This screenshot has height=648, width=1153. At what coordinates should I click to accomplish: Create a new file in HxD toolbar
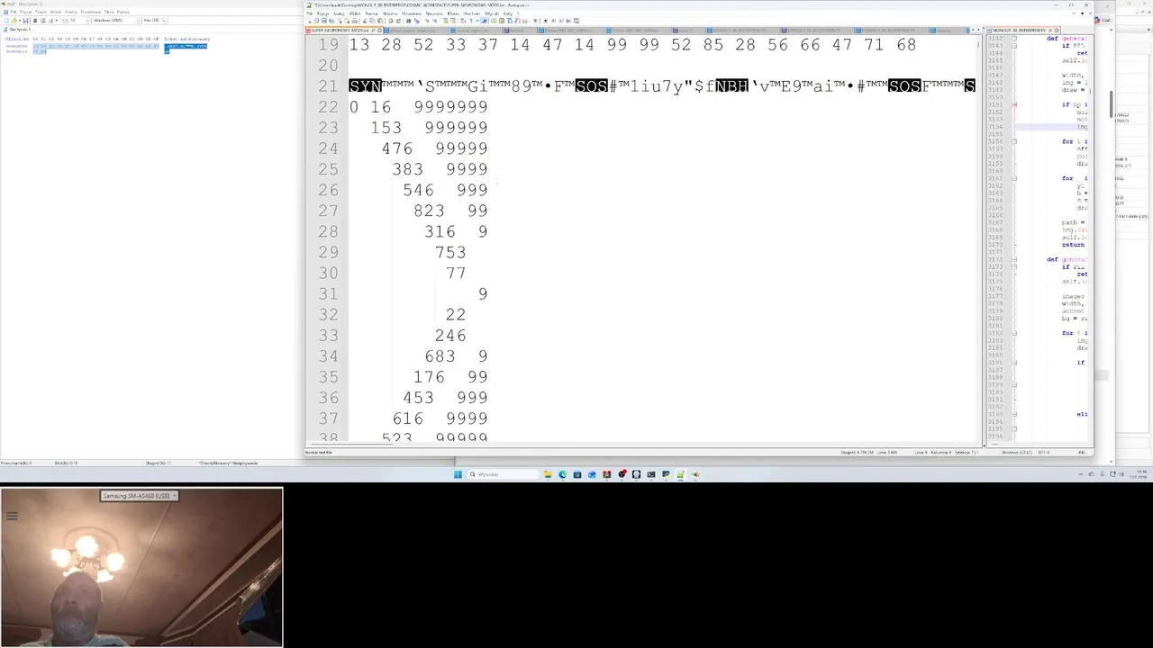(x=6, y=21)
